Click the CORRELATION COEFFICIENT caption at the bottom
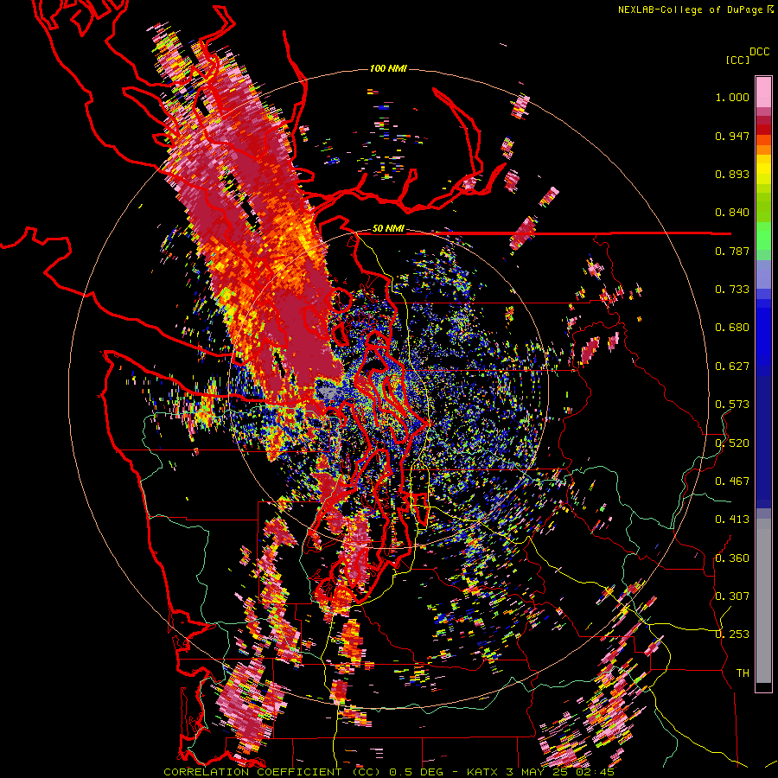Viewport: 778px width, 778px height. click(x=388, y=772)
